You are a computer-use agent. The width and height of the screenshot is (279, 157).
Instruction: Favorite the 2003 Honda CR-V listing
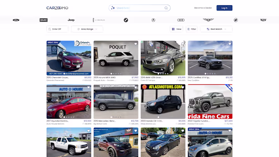point(183,87)
